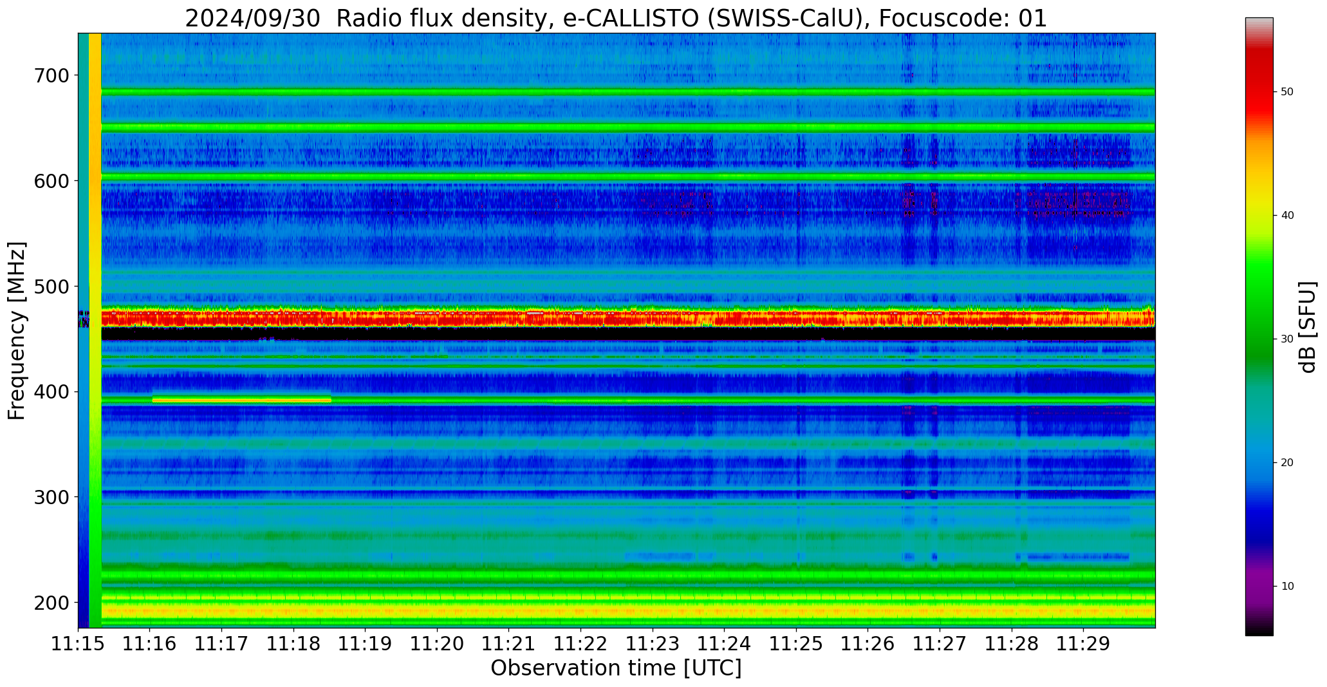The image size is (1327, 687).
Task: Click the 200 frequency tick label
Action: click(x=51, y=603)
